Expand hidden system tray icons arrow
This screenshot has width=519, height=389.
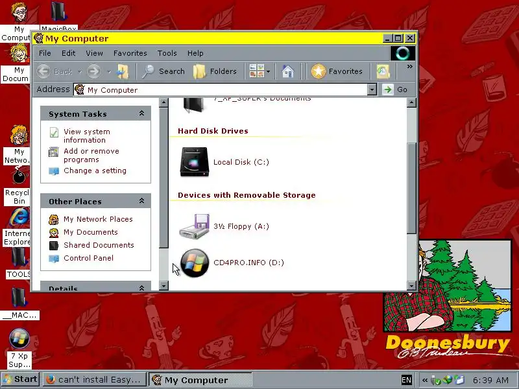(x=425, y=380)
